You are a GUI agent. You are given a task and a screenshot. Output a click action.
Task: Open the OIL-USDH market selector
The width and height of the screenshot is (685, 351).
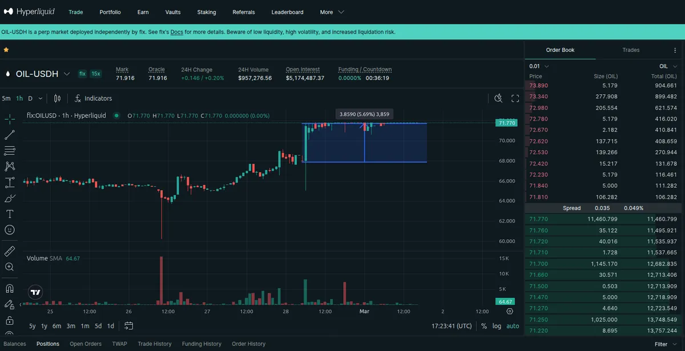[x=43, y=74]
